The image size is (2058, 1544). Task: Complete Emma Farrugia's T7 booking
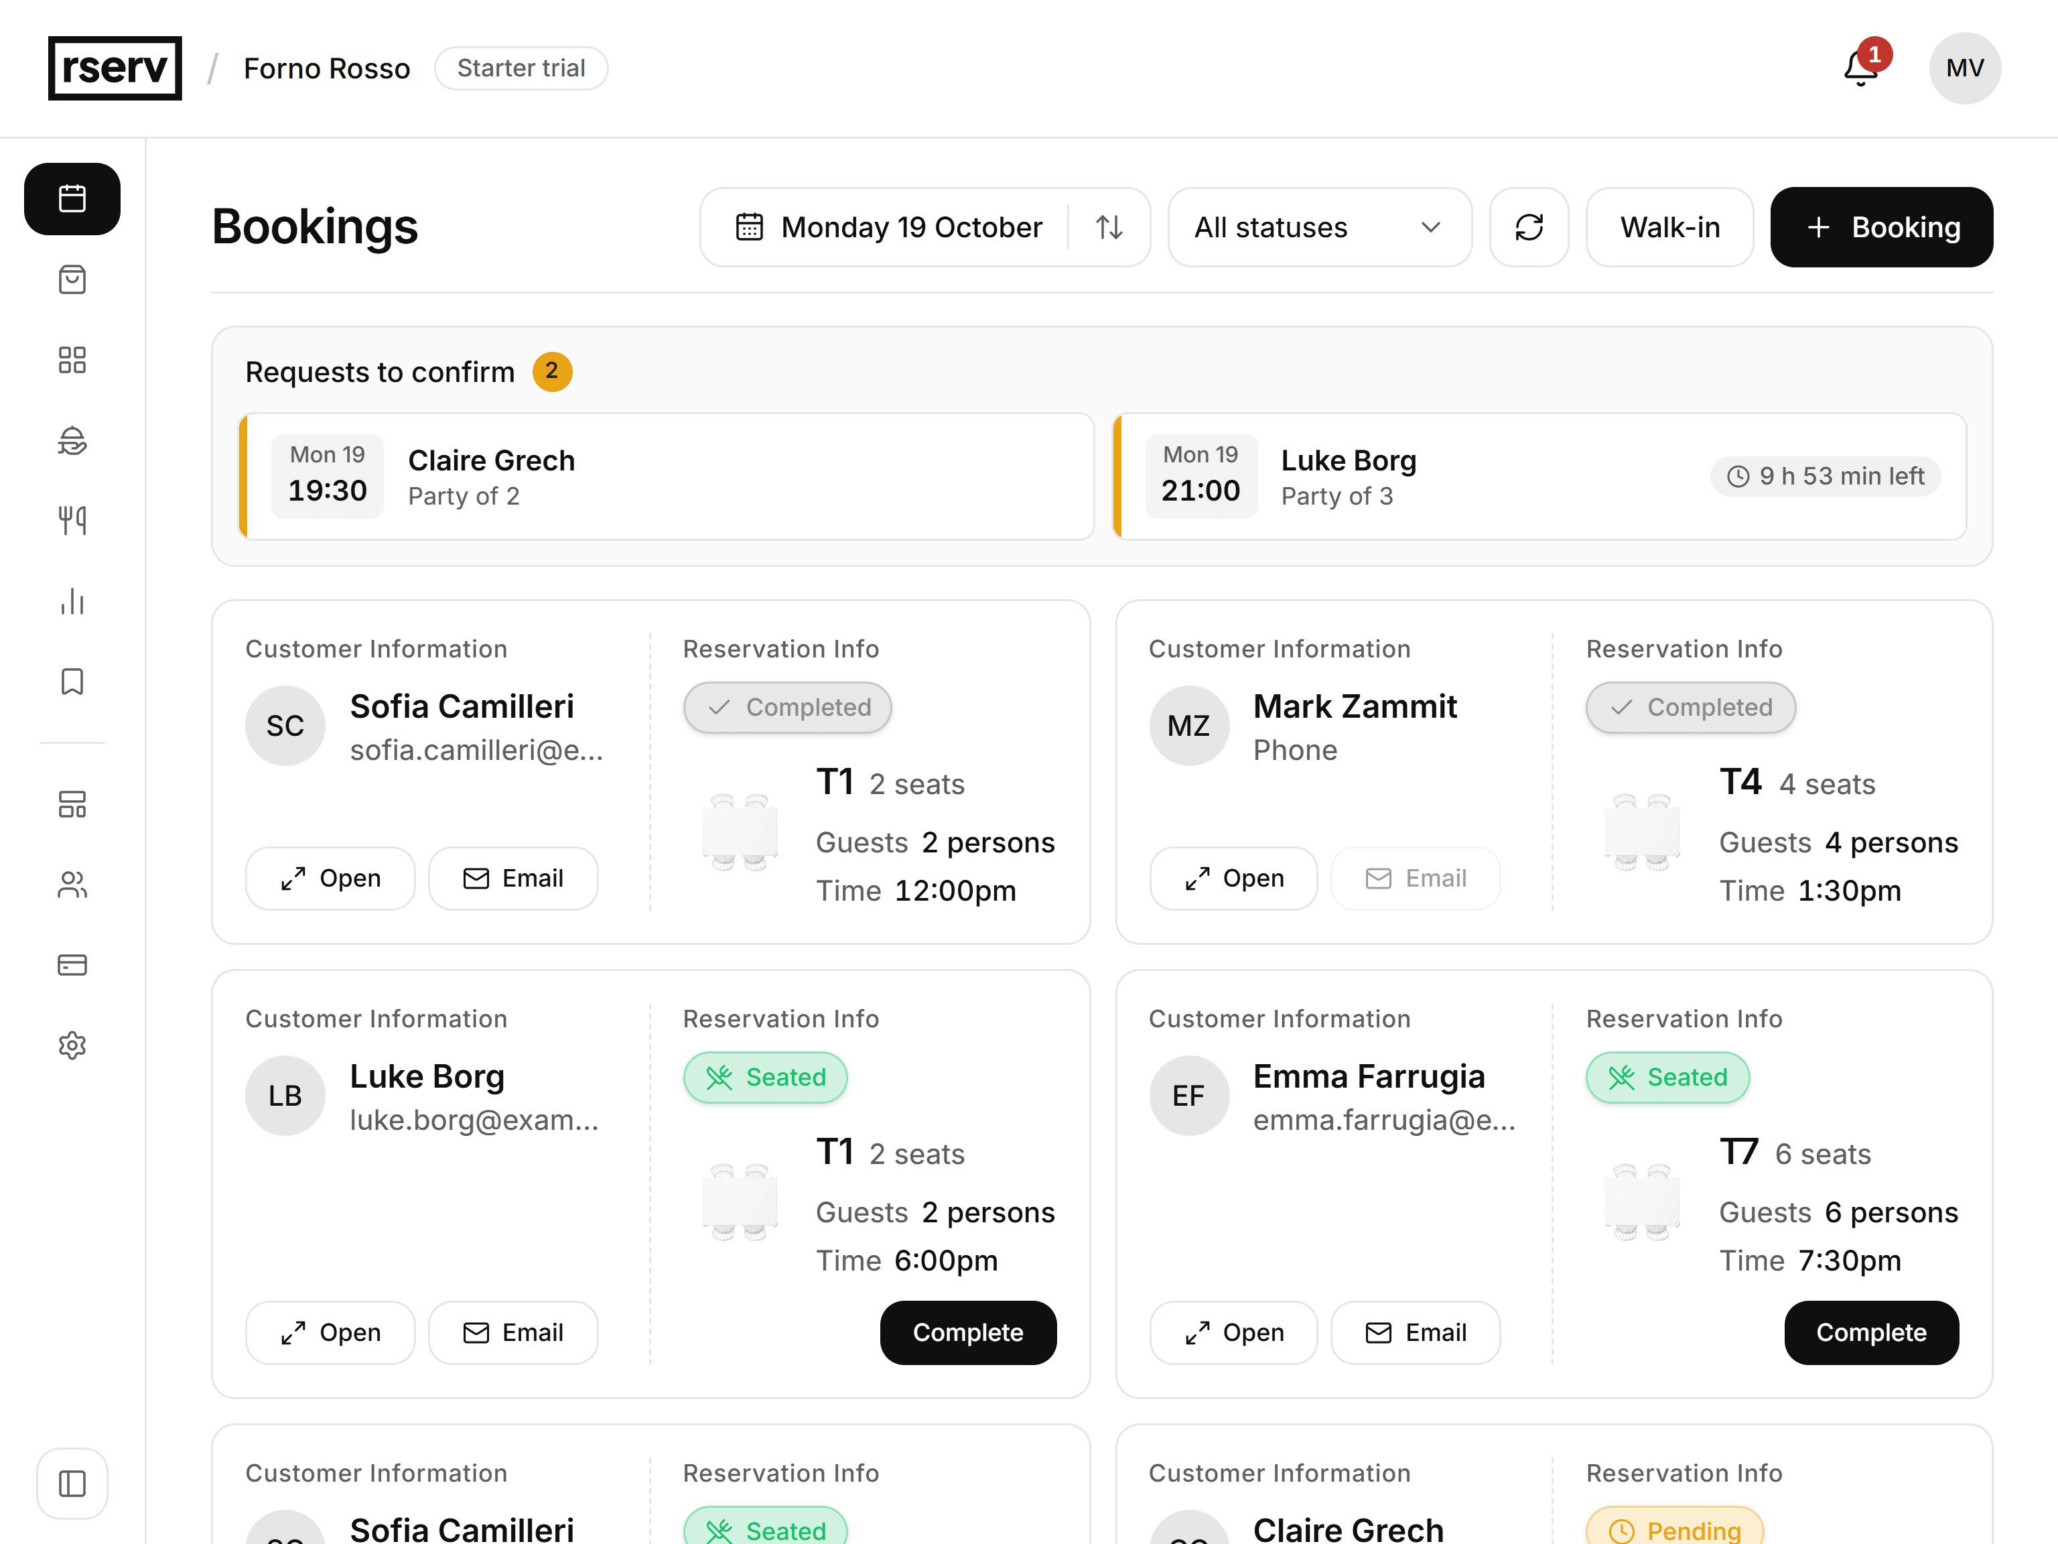tap(1871, 1333)
